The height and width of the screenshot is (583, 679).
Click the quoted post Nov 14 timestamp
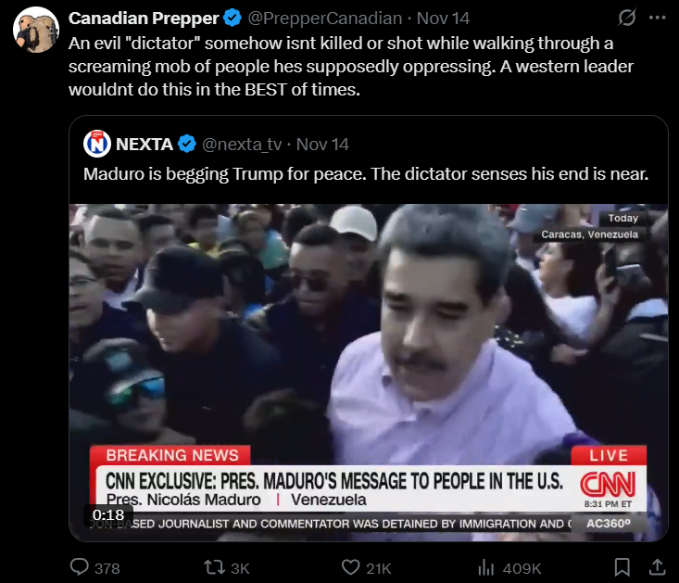[x=322, y=145]
